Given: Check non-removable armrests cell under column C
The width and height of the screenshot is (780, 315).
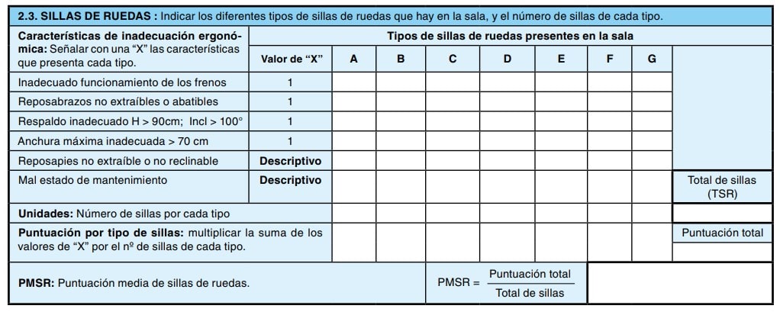Looking at the screenshot, I should (453, 101).
